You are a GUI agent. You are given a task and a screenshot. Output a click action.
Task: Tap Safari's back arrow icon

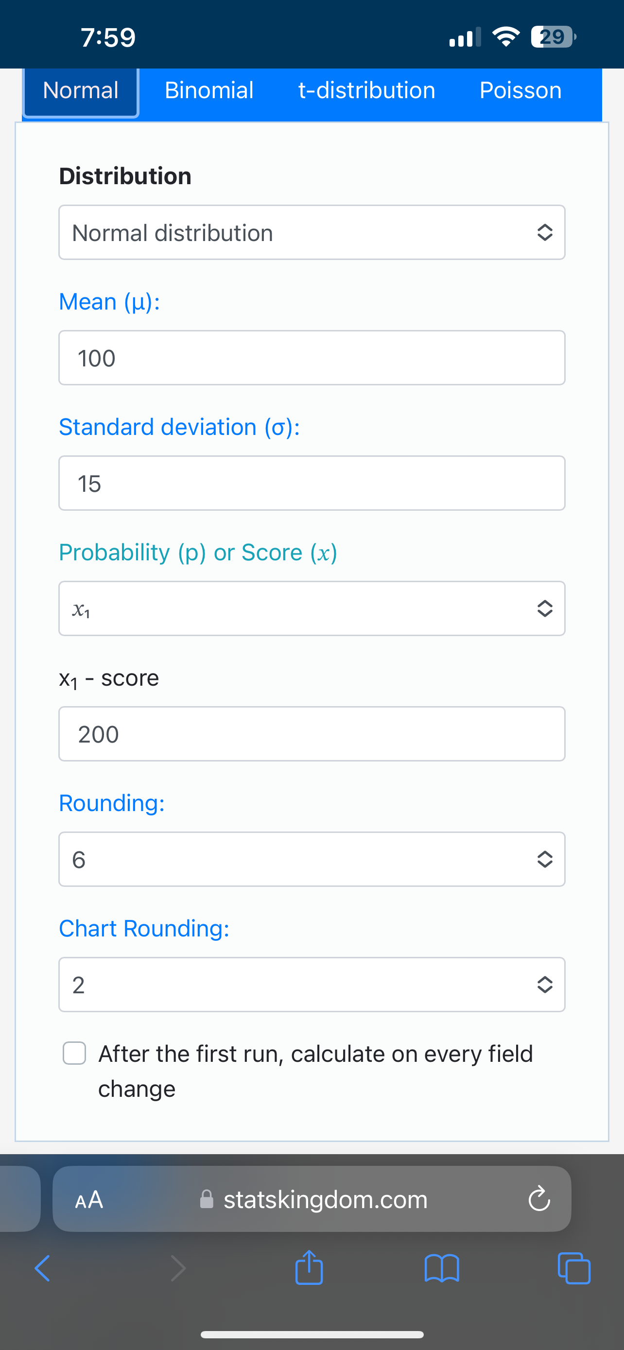(42, 1268)
